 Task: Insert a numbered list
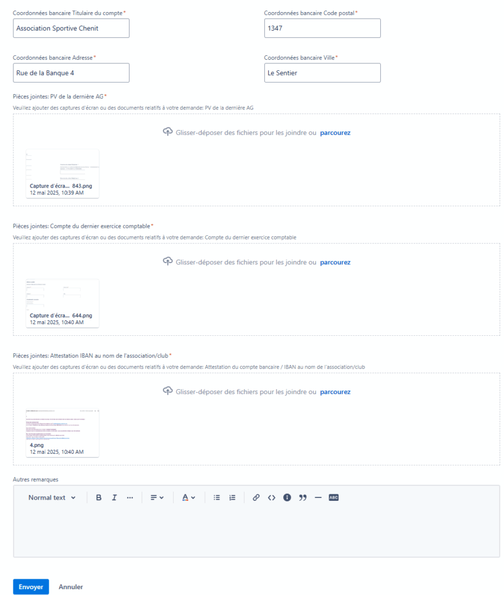[232, 497]
